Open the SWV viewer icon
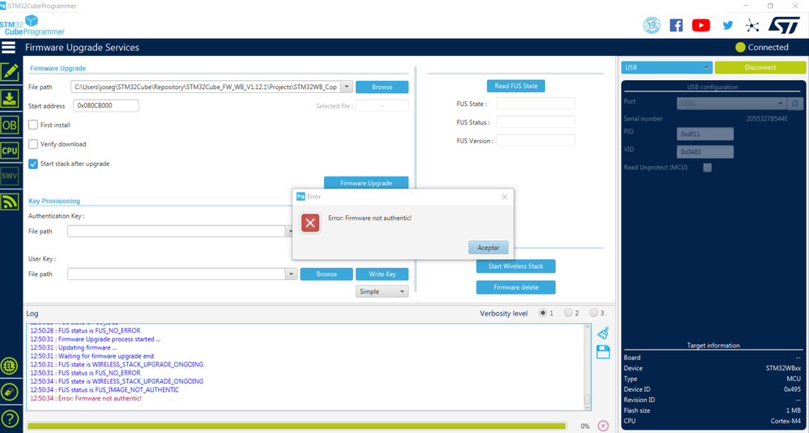The height and width of the screenshot is (433, 809). 10,176
